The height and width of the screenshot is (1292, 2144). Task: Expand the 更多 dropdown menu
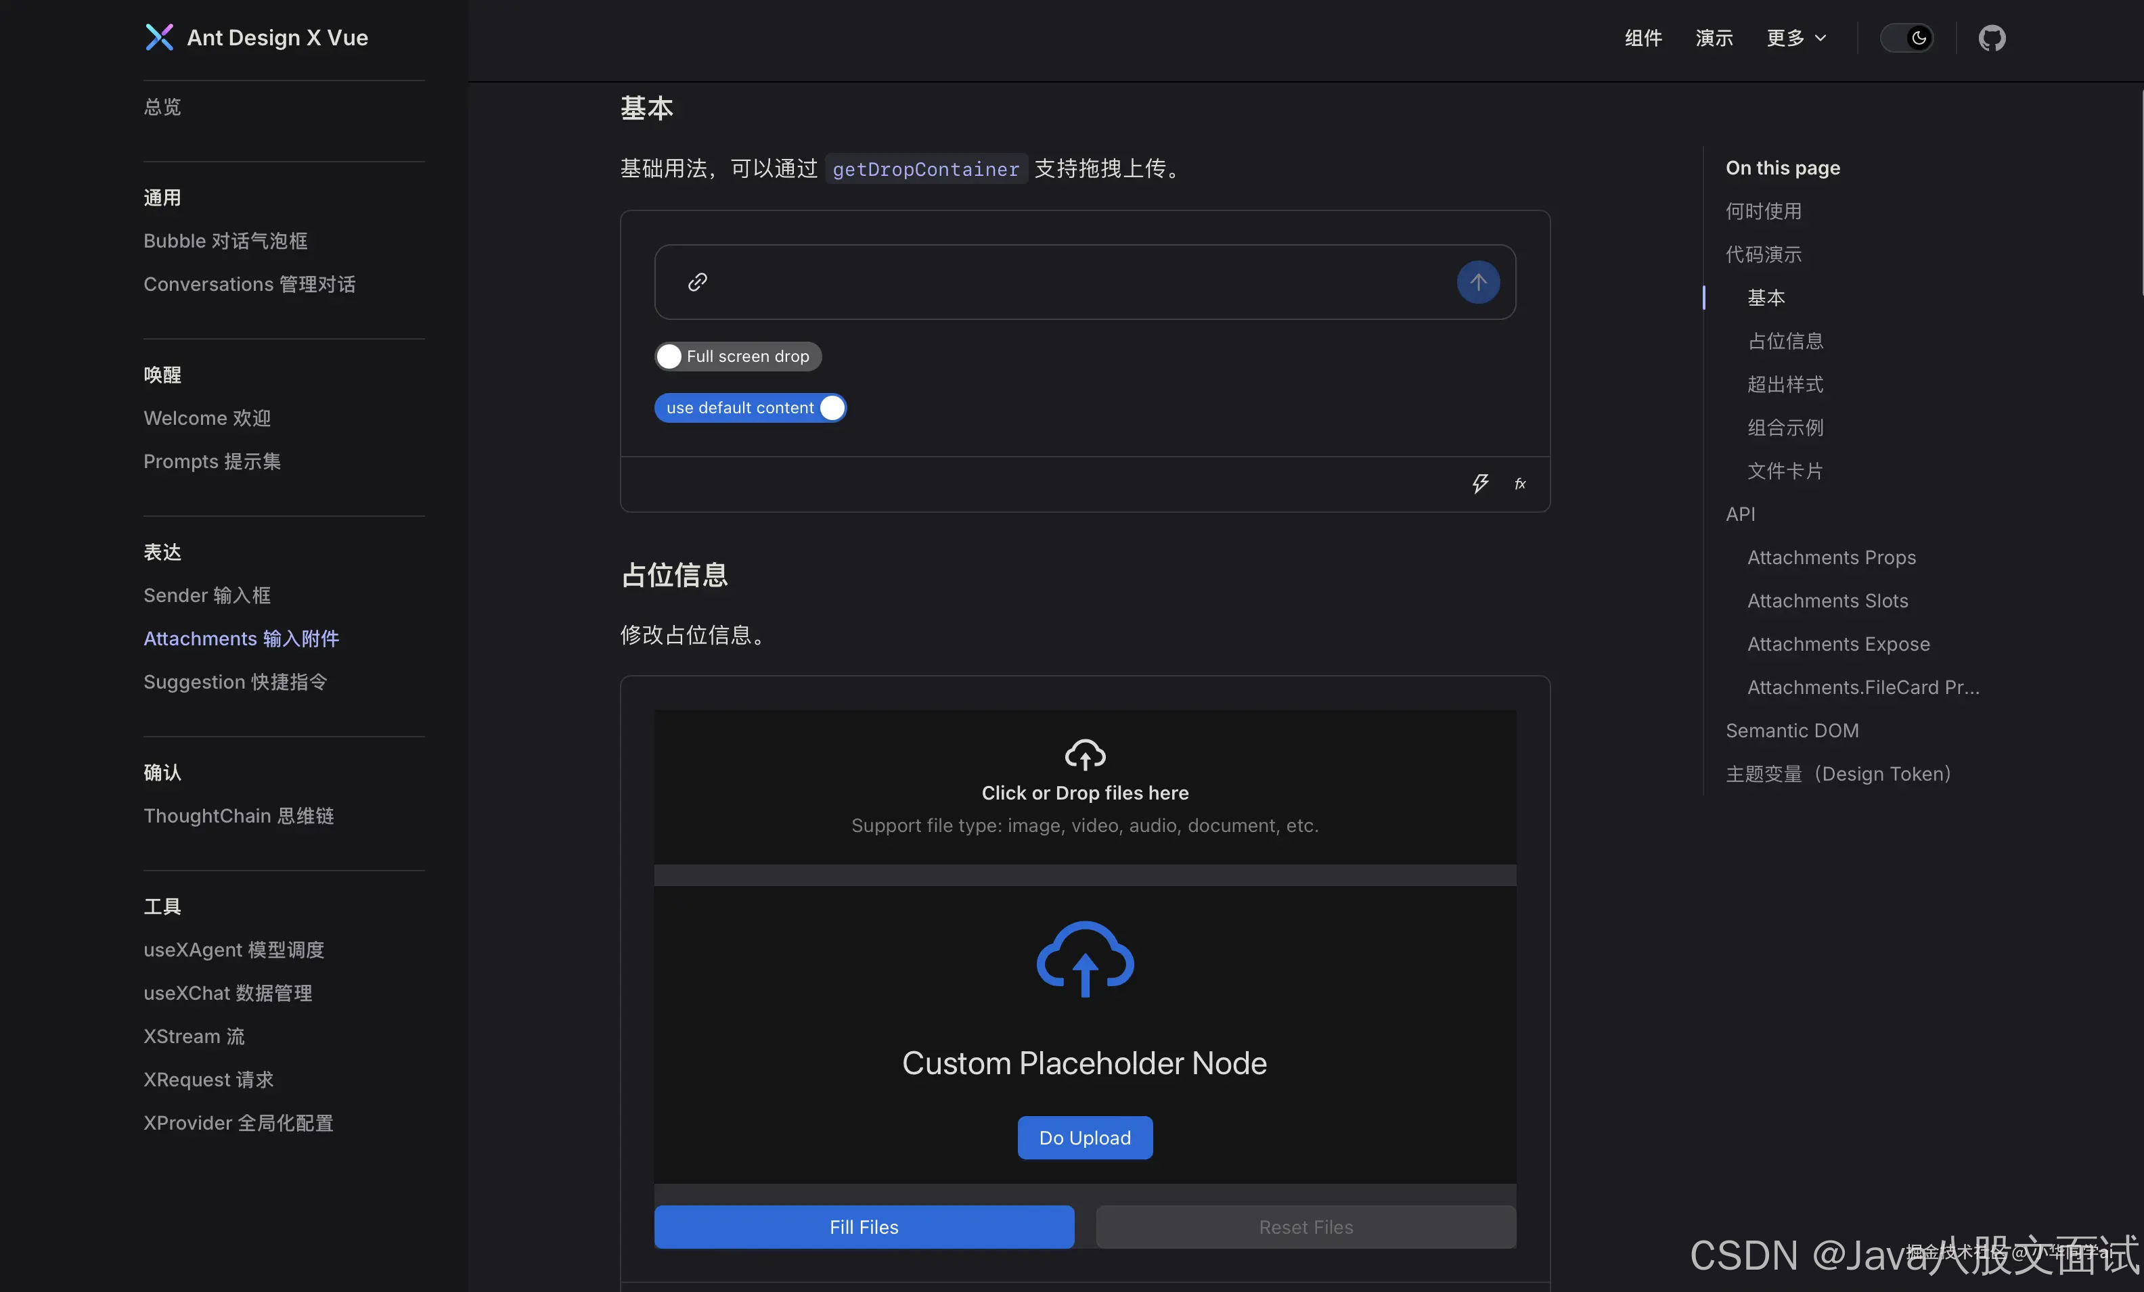click(1795, 39)
